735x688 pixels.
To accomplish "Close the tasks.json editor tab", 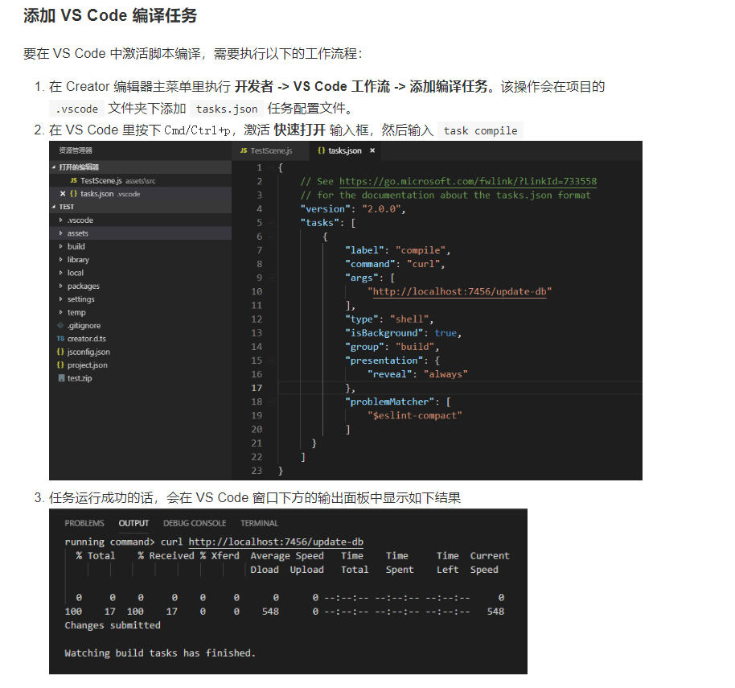I will tap(372, 150).
